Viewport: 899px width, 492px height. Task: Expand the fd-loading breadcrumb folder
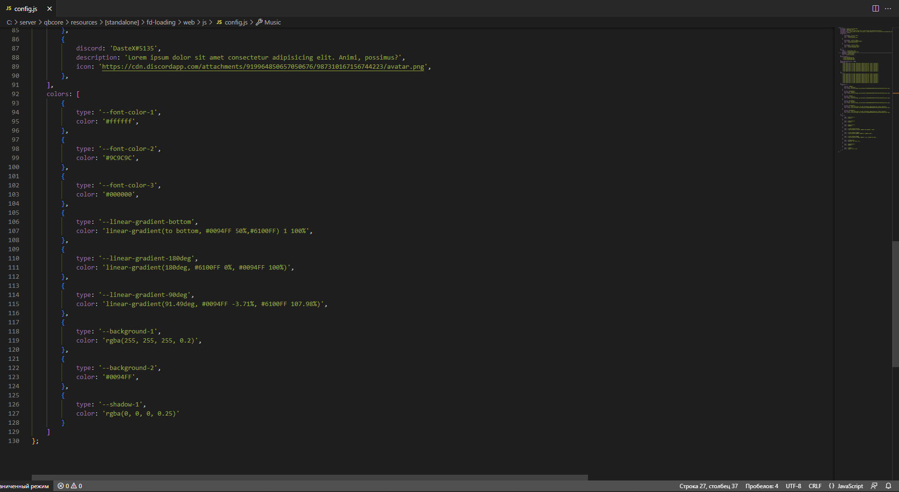[x=161, y=22]
